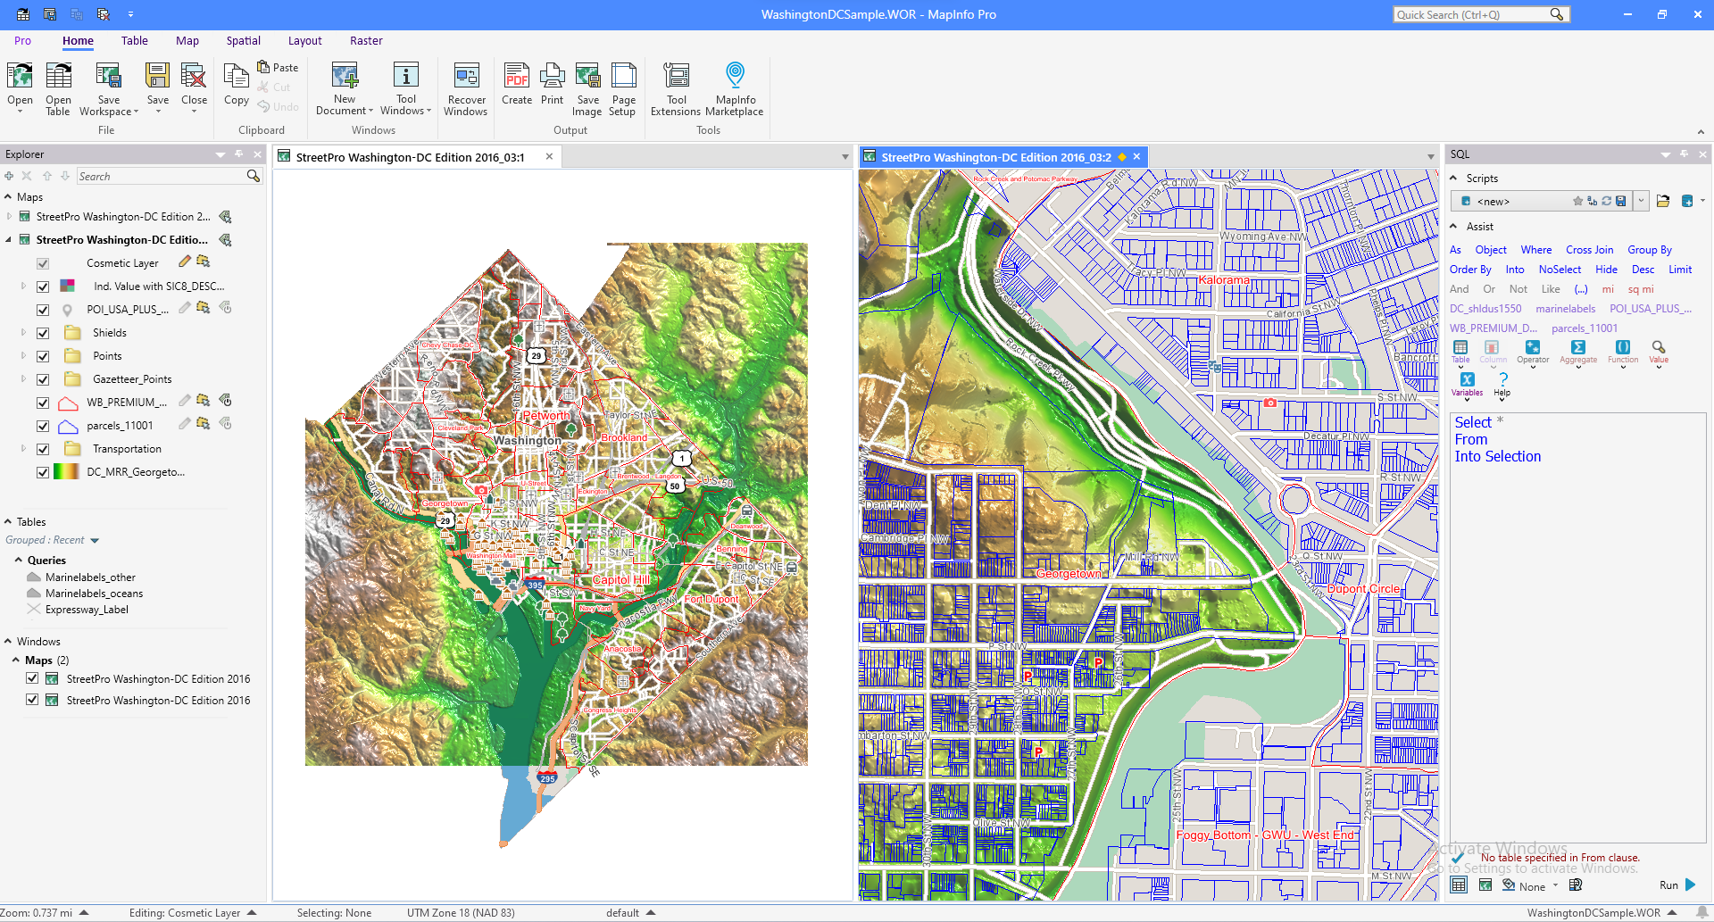
Task: Collapse the Tables section
Action: pyautogui.click(x=8, y=521)
